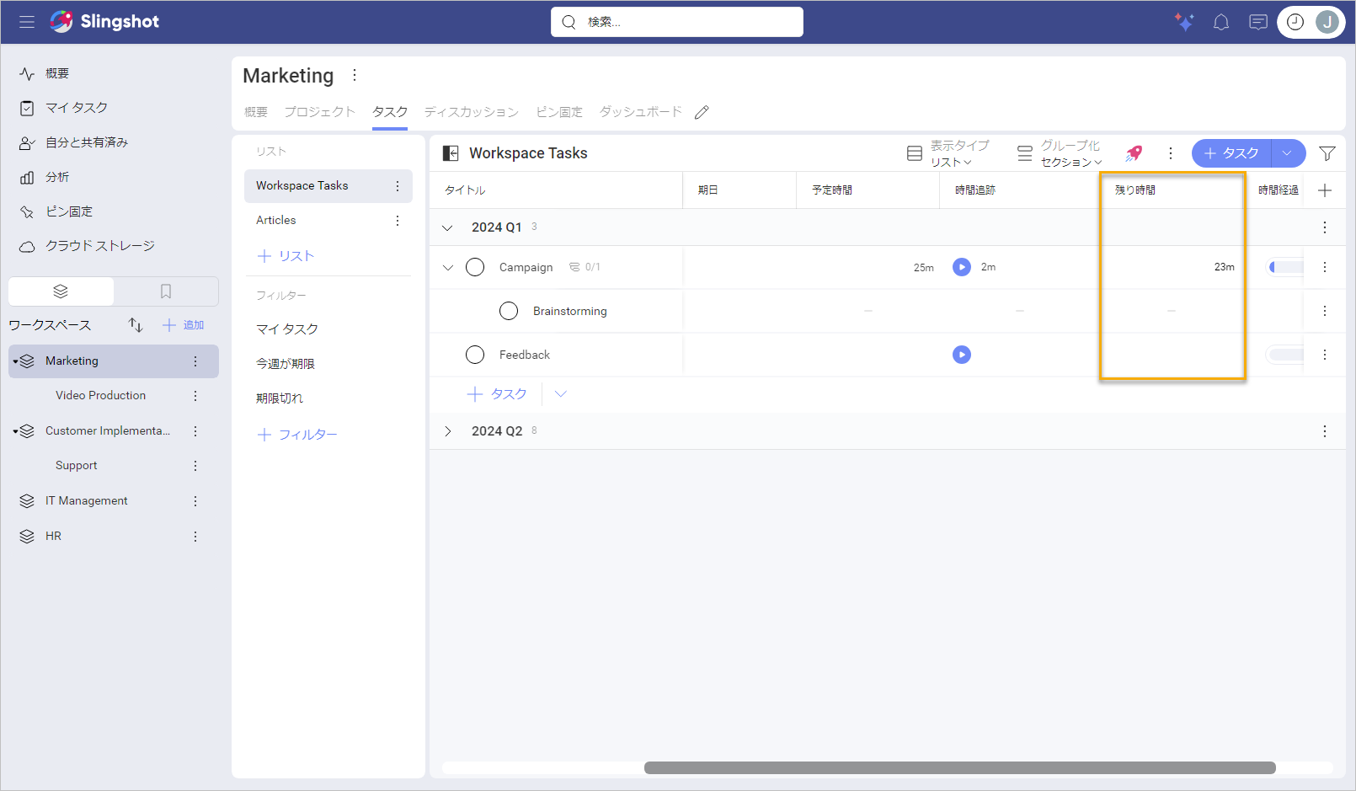Collapse the 2024 Q1 section
Screen dimensions: 1356x791
[x=447, y=227]
